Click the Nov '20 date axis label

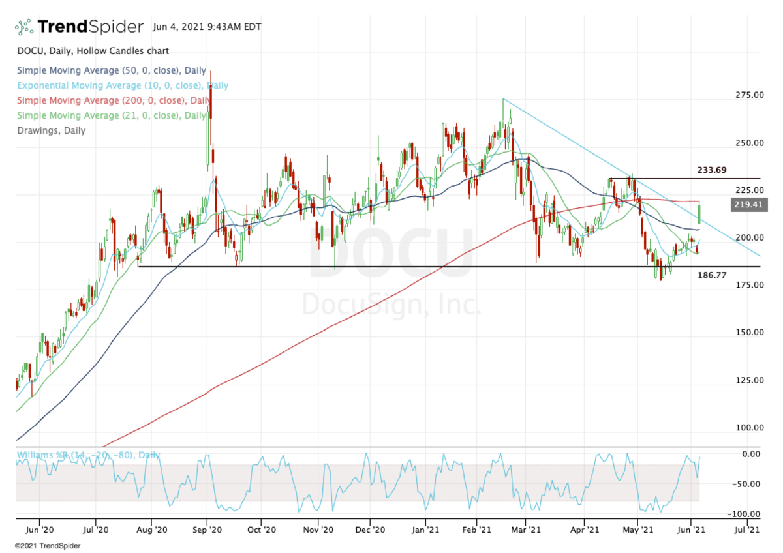(318, 531)
